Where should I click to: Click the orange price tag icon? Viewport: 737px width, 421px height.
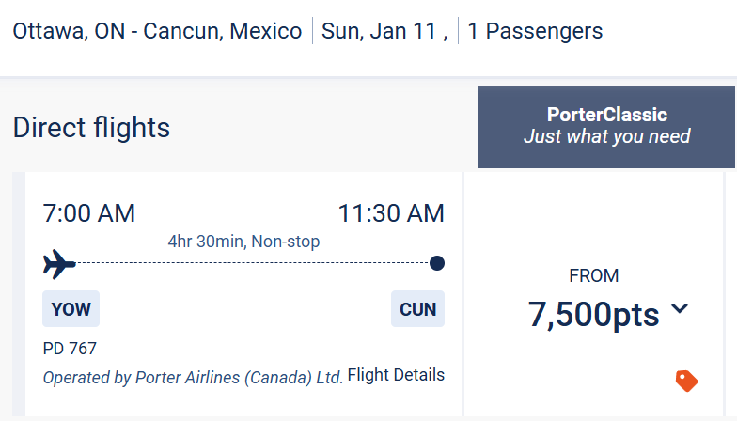686,381
